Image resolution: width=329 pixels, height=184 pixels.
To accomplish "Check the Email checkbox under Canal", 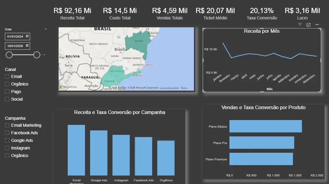I will (7, 76).
